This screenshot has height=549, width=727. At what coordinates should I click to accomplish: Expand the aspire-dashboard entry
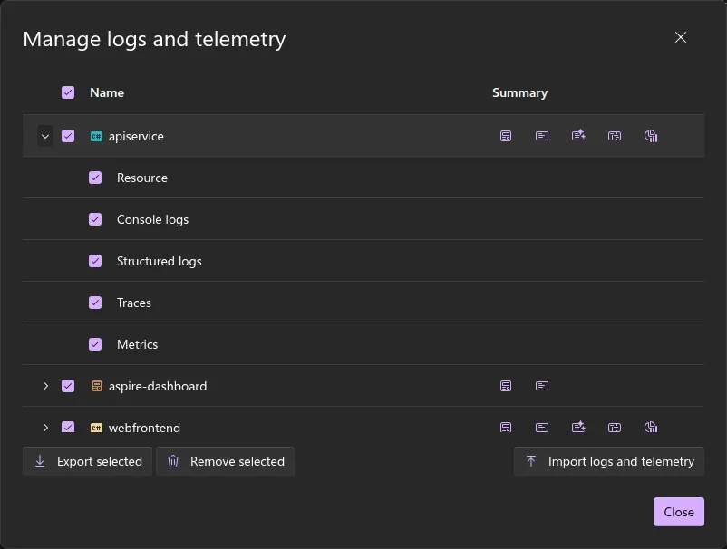click(45, 385)
